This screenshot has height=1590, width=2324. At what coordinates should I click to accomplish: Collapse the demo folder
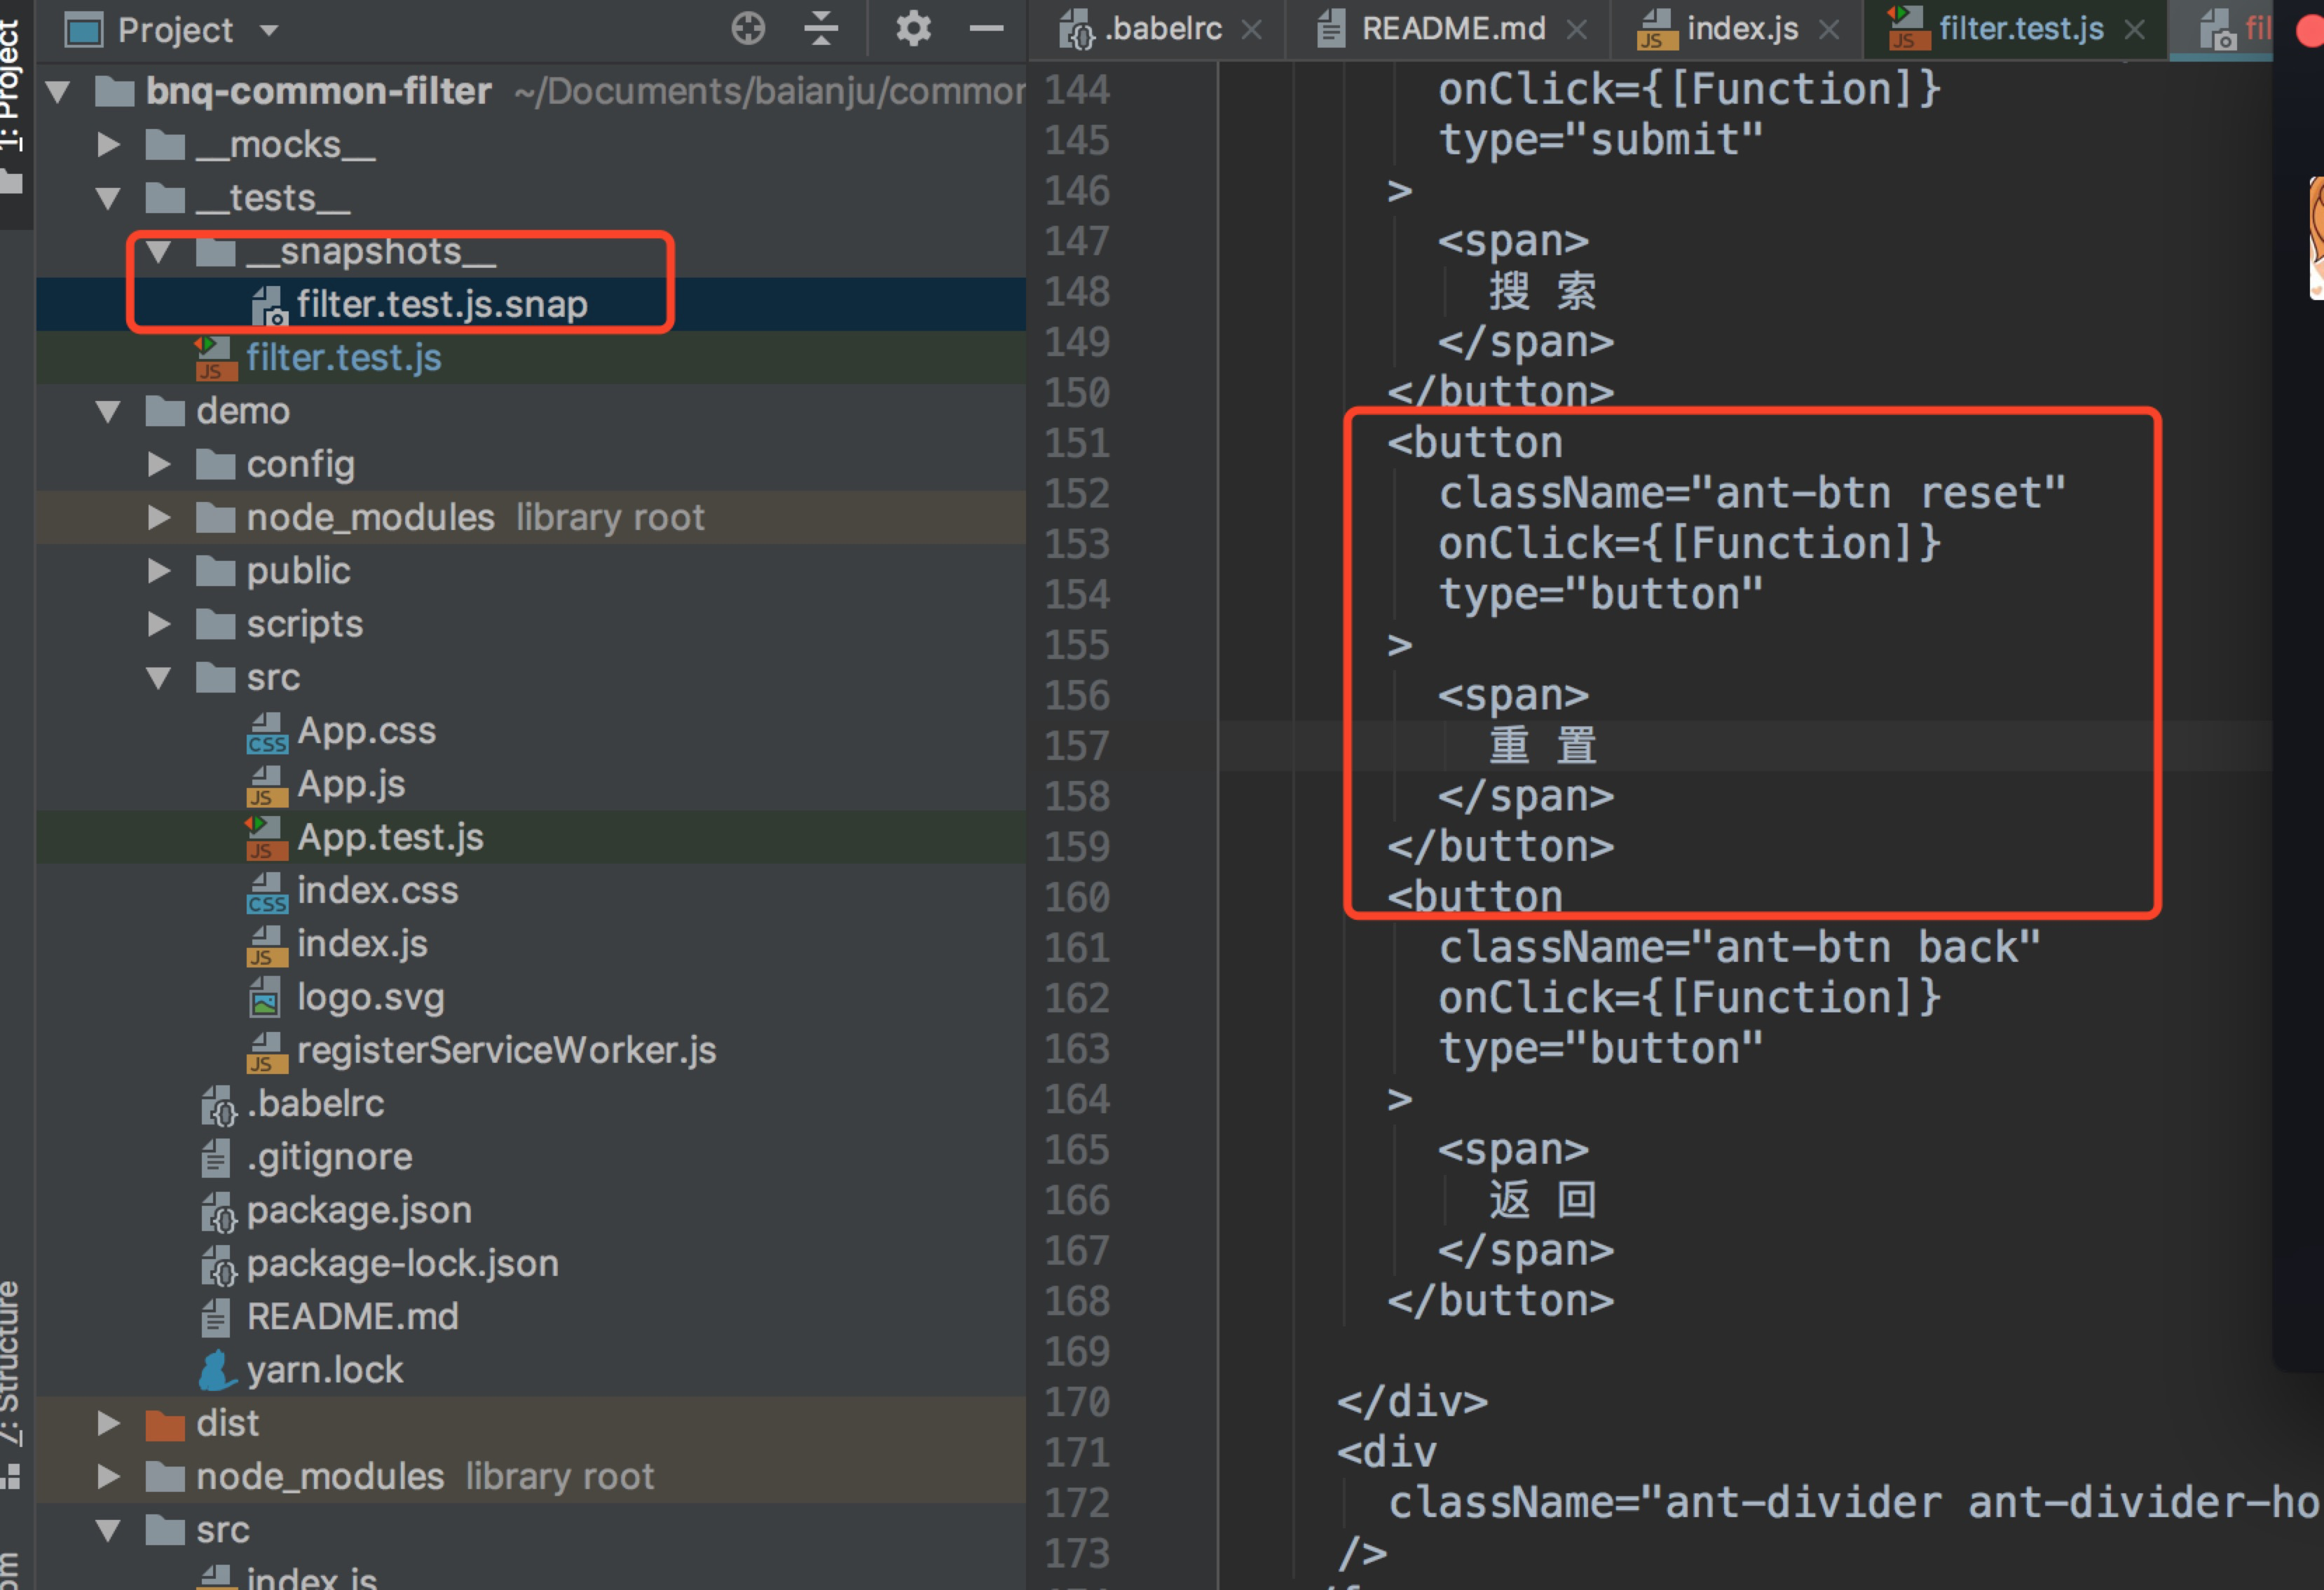coord(108,411)
